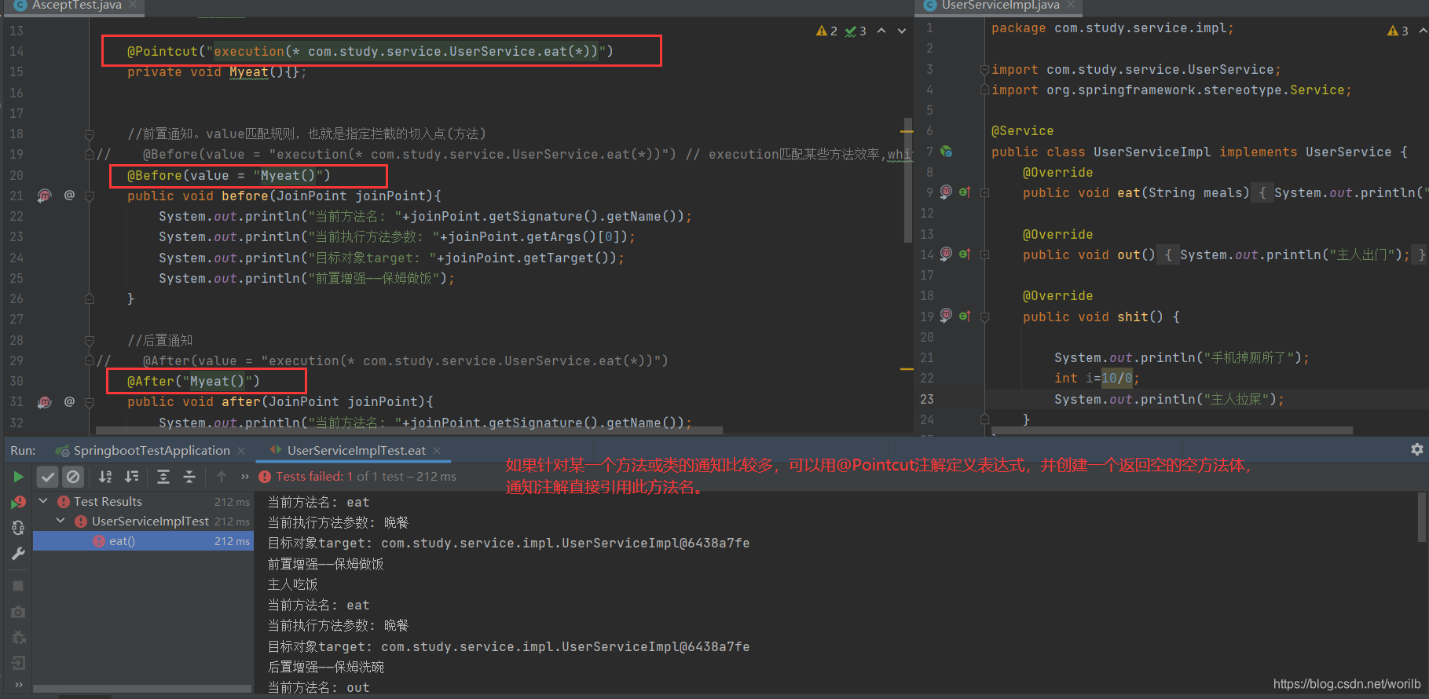Expand all test tree nodes
Screen dimensions: 1429x699
[x=163, y=477]
